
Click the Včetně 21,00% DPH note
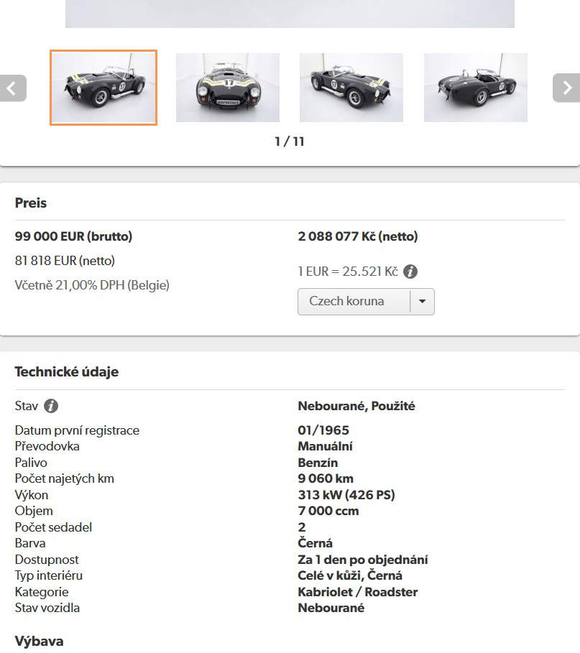(92, 285)
